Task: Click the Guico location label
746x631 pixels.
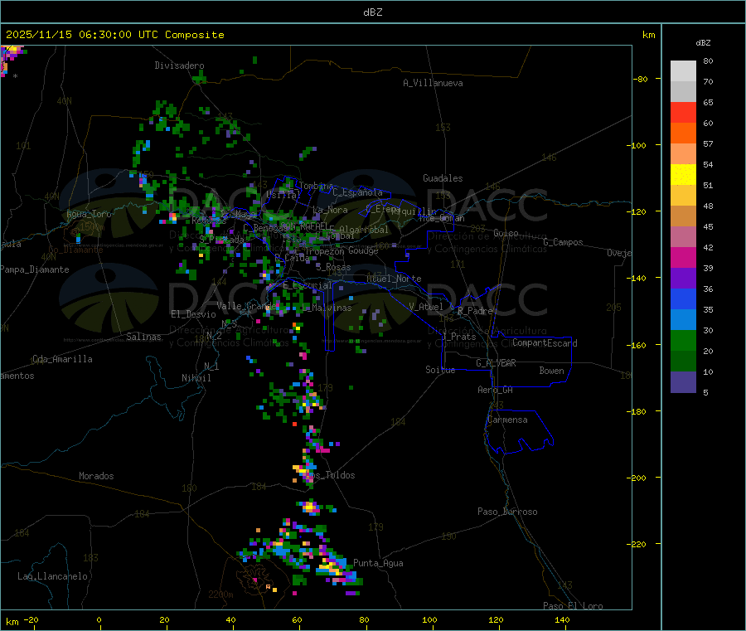Action: pyautogui.click(x=506, y=233)
